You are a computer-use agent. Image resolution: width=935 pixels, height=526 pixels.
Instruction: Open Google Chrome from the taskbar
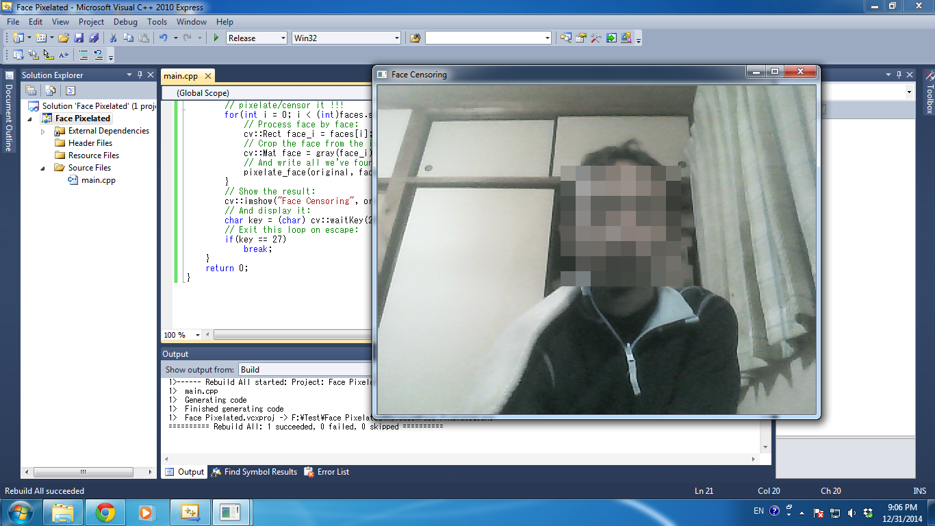105,512
